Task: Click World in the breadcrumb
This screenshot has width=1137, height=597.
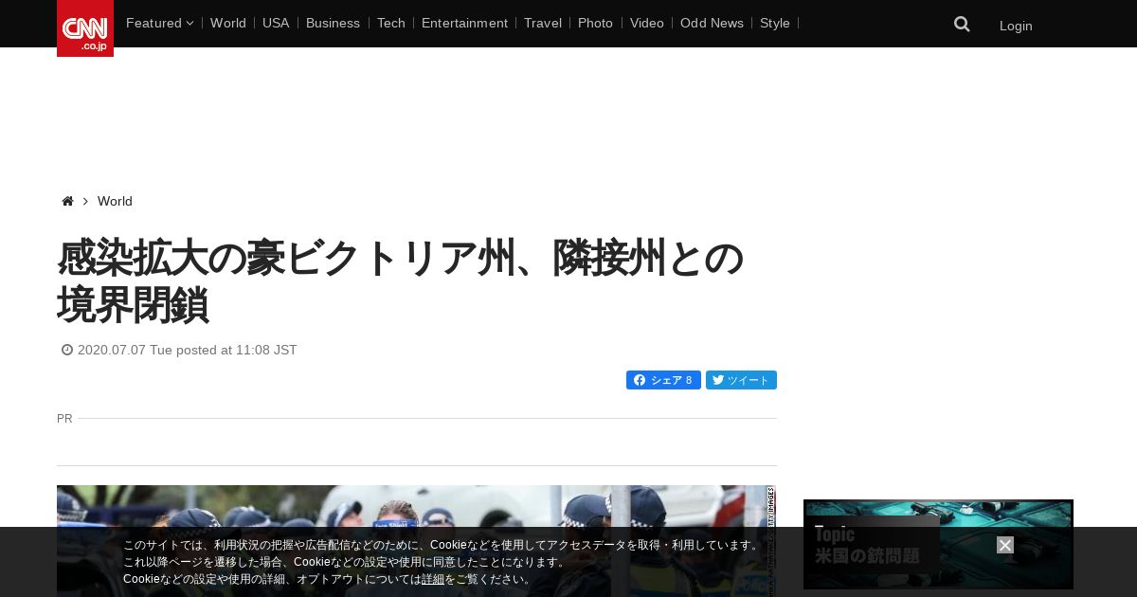Action: point(115,201)
